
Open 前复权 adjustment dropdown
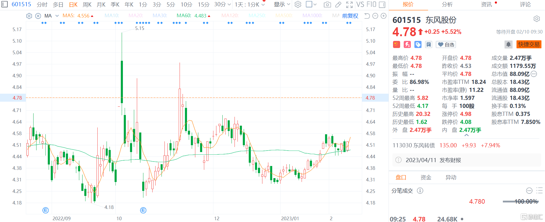(x=350, y=16)
